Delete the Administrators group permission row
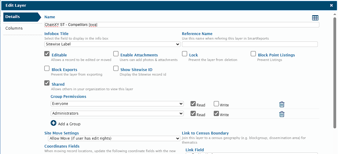This screenshot has width=338, height=154. pos(282,114)
